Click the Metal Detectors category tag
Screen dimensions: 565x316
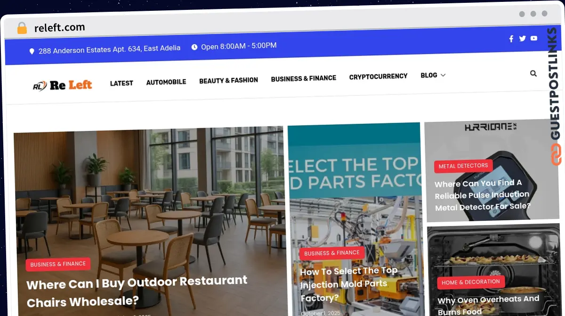tap(463, 166)
